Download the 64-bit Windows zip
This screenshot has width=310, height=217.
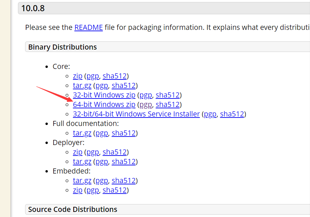[104, 105]
